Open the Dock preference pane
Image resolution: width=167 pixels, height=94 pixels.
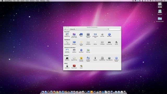point(81,35)
